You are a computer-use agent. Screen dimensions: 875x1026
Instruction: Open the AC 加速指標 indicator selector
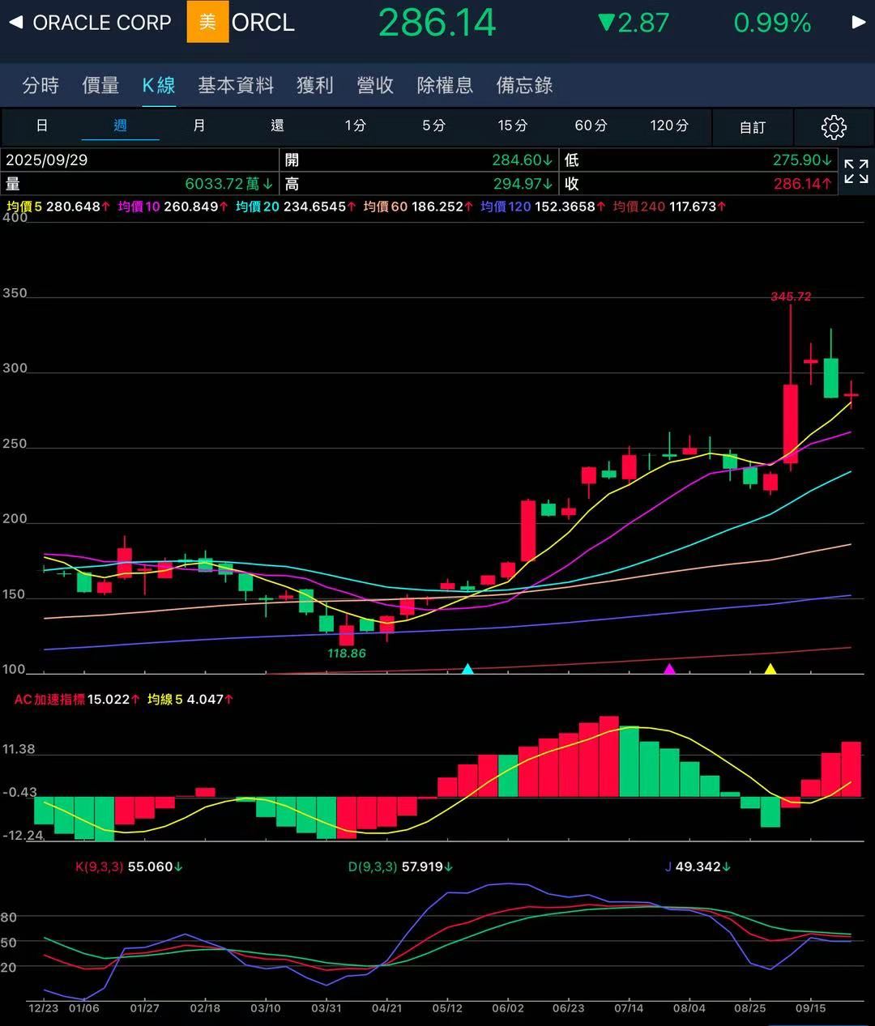click(50, 699)
